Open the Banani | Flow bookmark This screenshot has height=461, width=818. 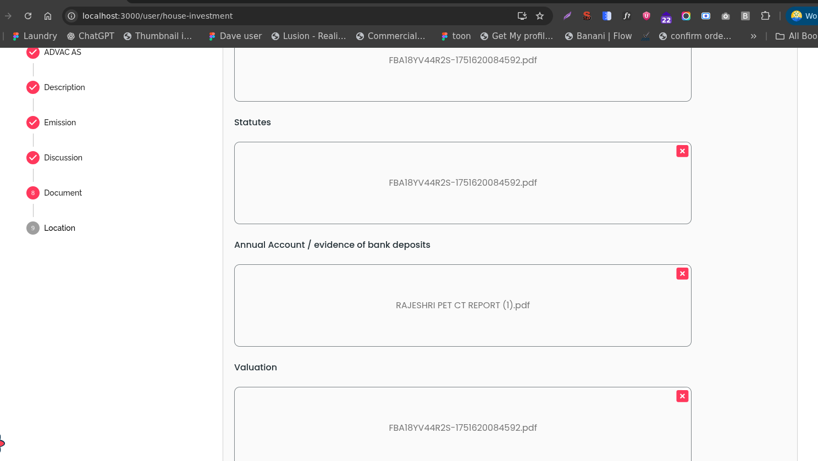[598, 36]
